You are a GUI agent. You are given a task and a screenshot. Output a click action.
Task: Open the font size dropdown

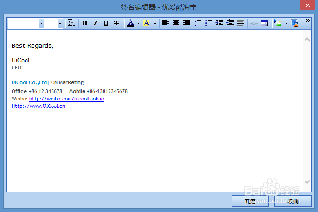pos(60,23)
